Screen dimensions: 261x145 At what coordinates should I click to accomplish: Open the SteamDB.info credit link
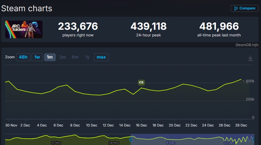click(247, 45)
